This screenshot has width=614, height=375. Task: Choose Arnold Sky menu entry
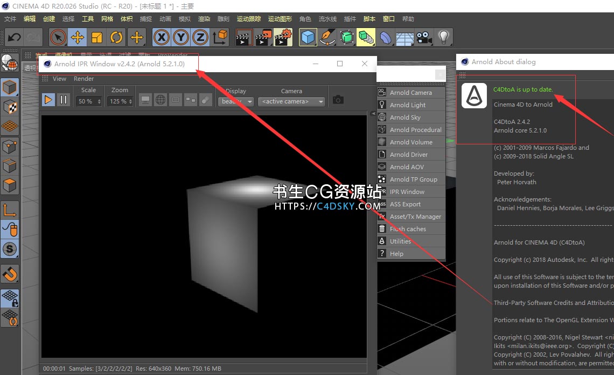411,117
